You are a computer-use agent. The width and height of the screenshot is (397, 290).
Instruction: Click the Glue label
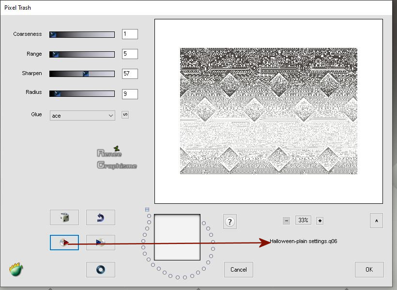click(36, 114)
